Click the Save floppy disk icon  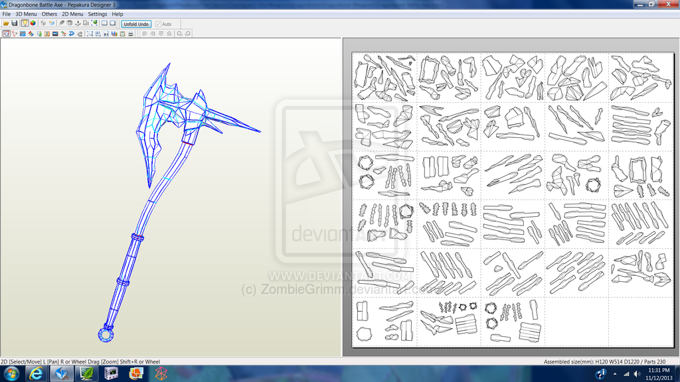15,23
